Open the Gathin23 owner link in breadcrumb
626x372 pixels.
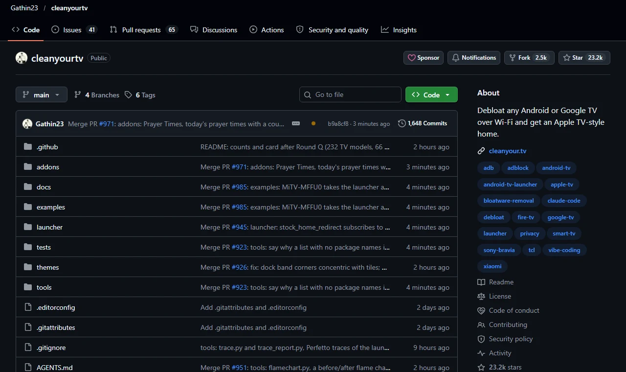[24, 8]
